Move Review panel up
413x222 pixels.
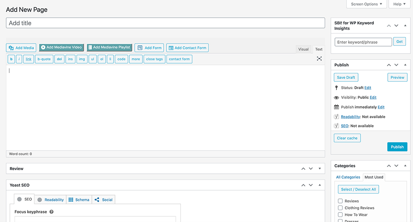click(x=303, y=169)
